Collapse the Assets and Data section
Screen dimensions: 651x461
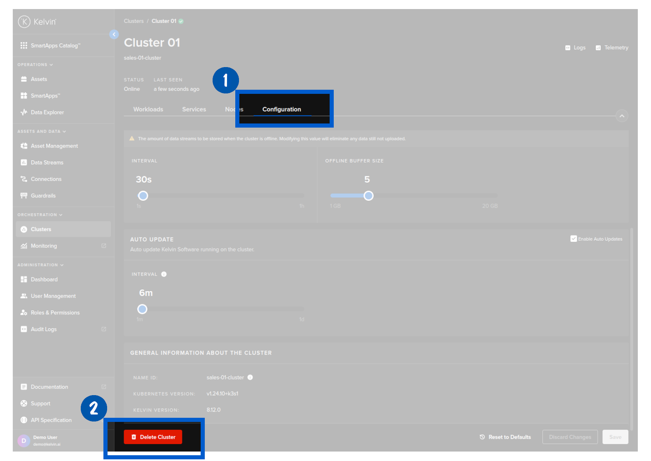(x=64, y=131)
